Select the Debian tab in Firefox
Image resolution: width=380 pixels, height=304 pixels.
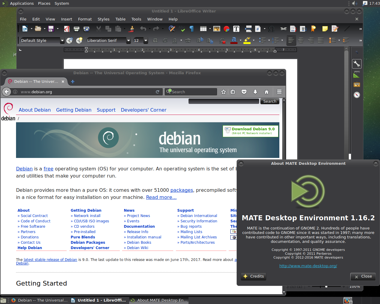tap(37, 81)
